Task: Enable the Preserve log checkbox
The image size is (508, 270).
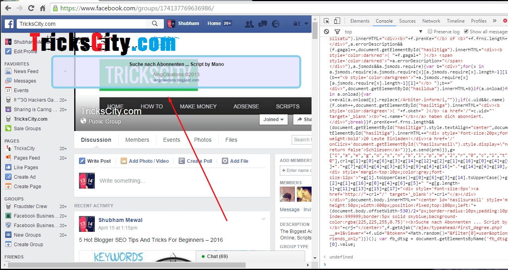Action: pyautogui.click(x=430, y=31)
